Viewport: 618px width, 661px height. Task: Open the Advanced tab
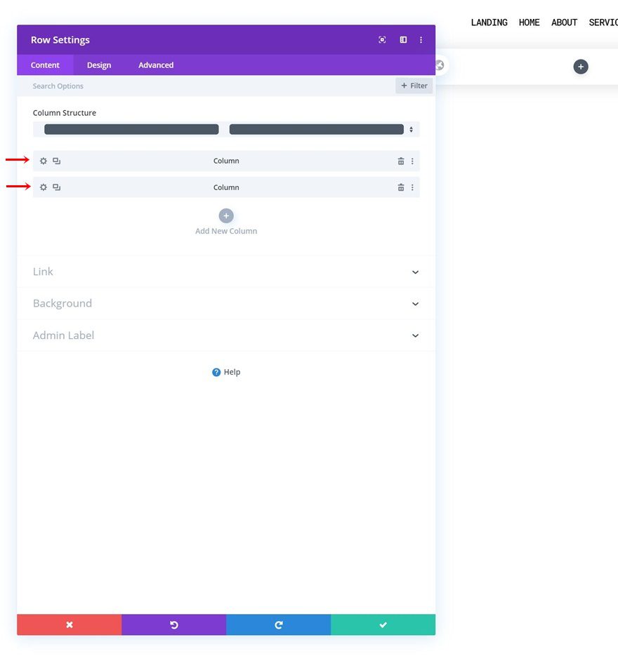[x=155, y=65]
